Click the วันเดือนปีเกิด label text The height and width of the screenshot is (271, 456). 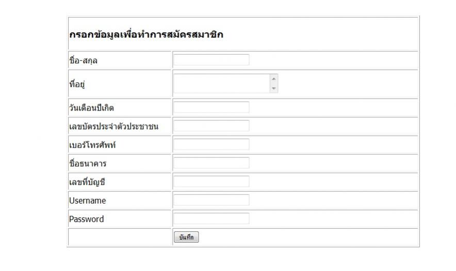(91, 108)
